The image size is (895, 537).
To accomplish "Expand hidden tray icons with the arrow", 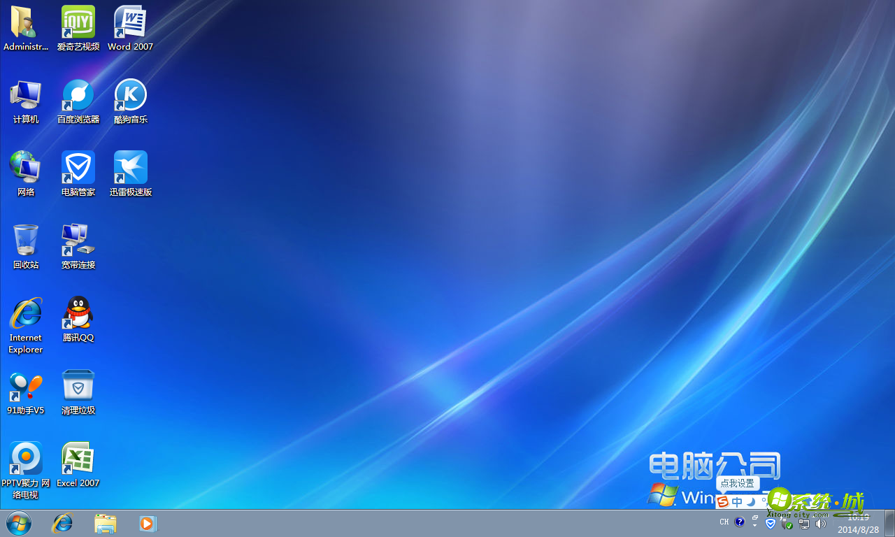I will pos(754,524).
